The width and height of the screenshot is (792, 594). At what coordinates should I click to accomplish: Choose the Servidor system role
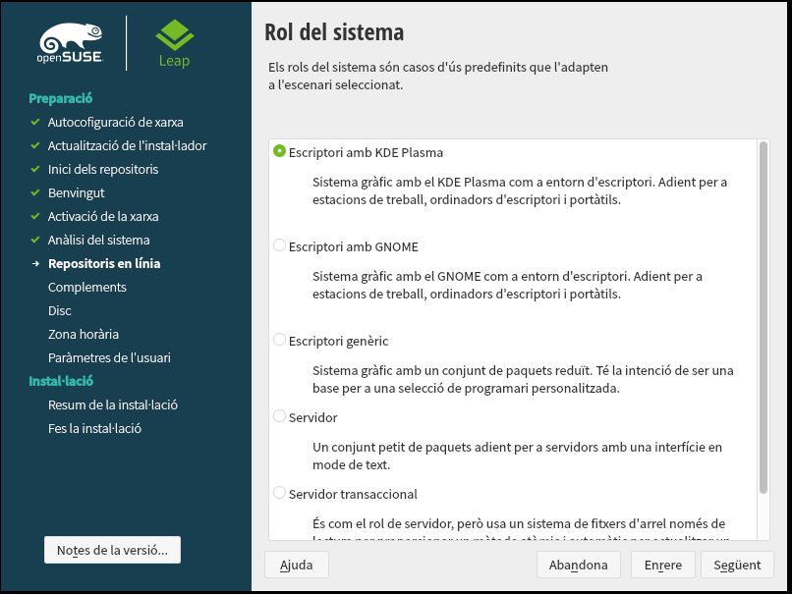click(x=280, y=417)
